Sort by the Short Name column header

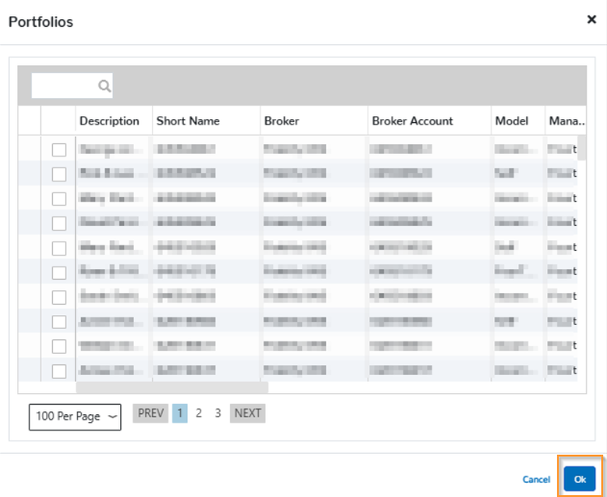pyautogui.click(x=188, y=121)
